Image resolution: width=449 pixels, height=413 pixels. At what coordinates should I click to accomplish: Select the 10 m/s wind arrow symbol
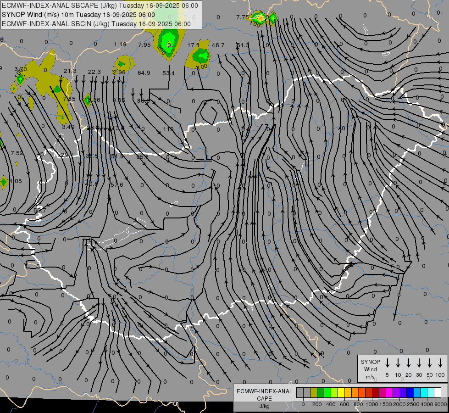tap(398, 363)
